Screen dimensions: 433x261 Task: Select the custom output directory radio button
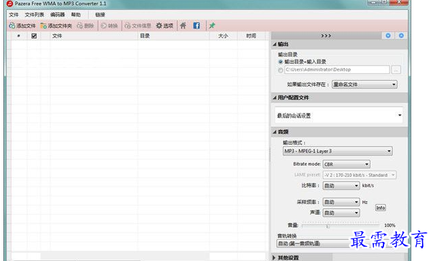281,70
